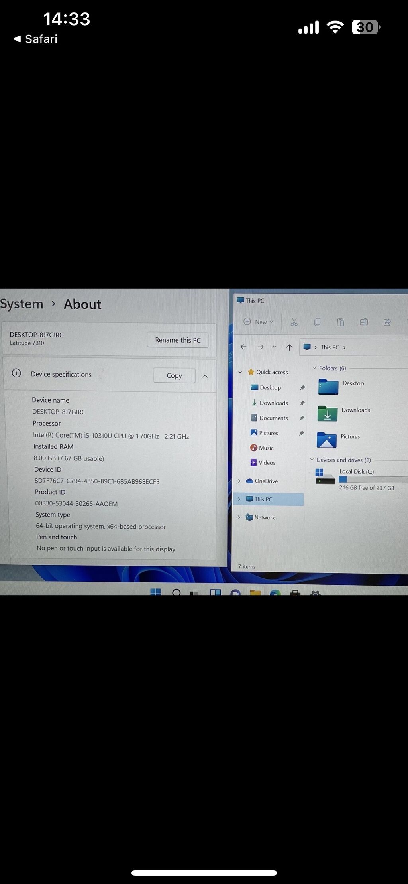Collapse the Device specifications section
The height and width of the screenshot is (884, 408).
(205, 376)
